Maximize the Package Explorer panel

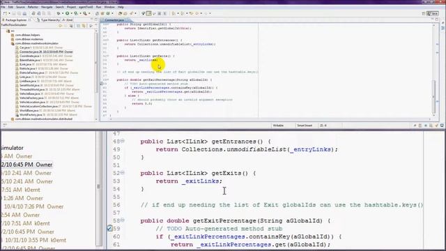coord(96,20)
